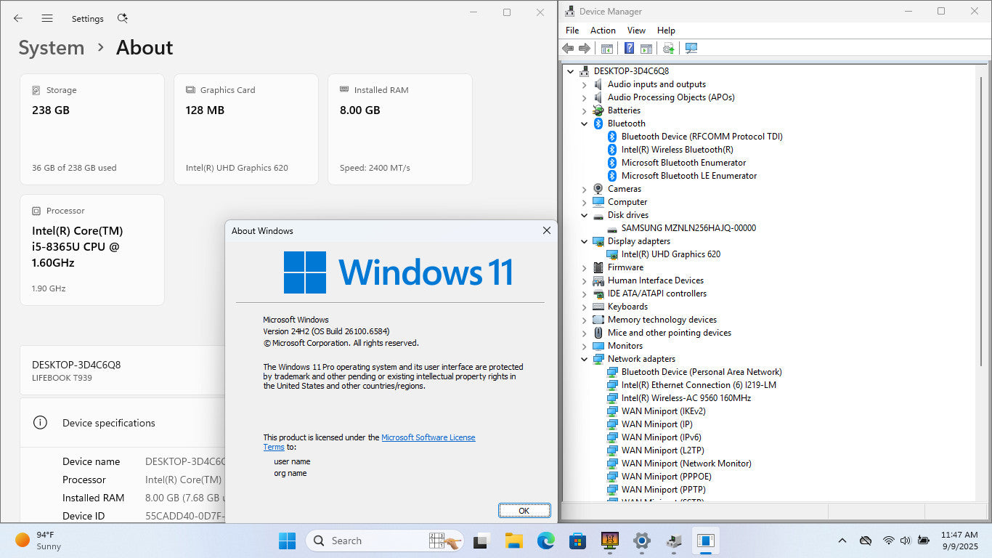Expand Audio Processing Objects (APOs) node

point(584,97)
